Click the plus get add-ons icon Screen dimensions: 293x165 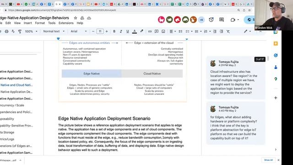click(276, 98)
